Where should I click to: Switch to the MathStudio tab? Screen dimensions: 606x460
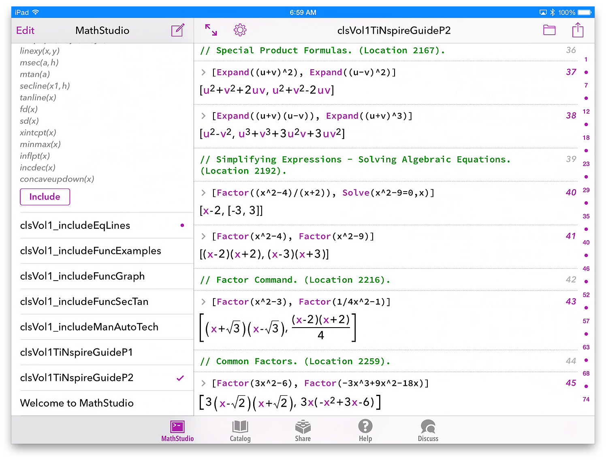click(177, 431)
